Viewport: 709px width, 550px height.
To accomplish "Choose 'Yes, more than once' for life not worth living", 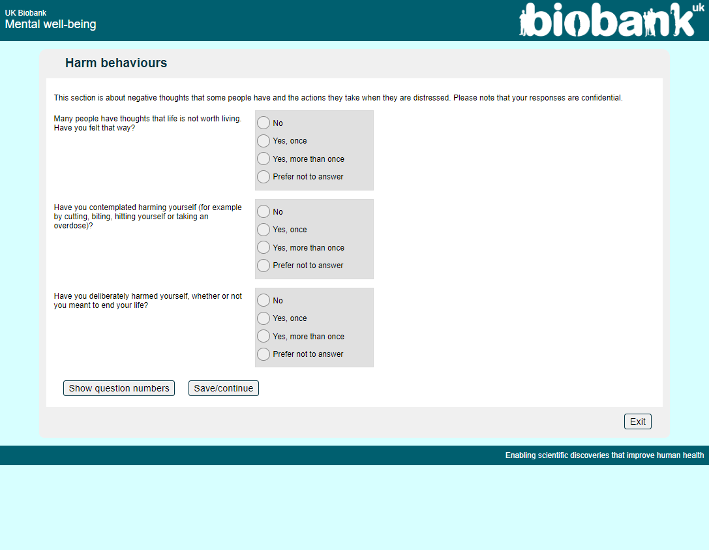I will pyautogui.click(x=264, y=159).
